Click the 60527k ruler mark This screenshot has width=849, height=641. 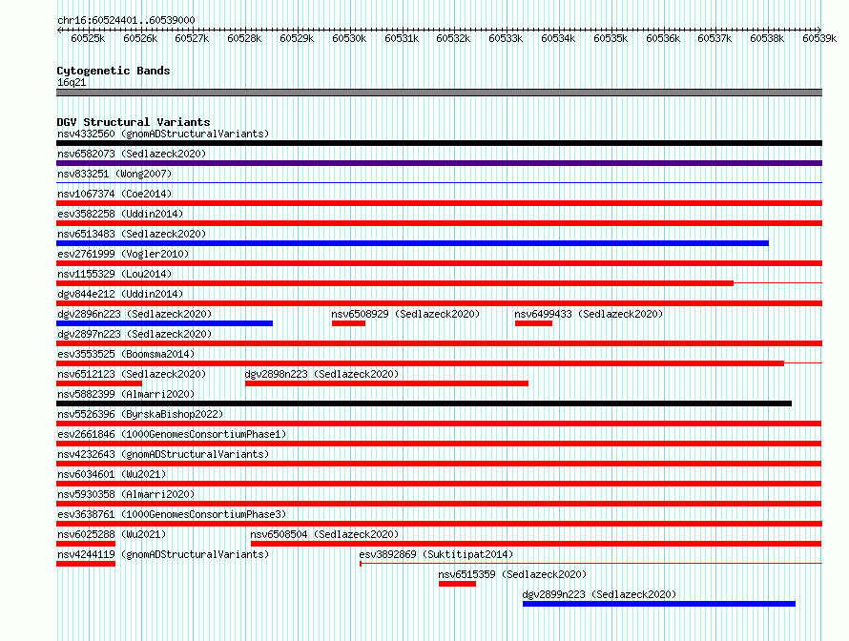point(192,38)
